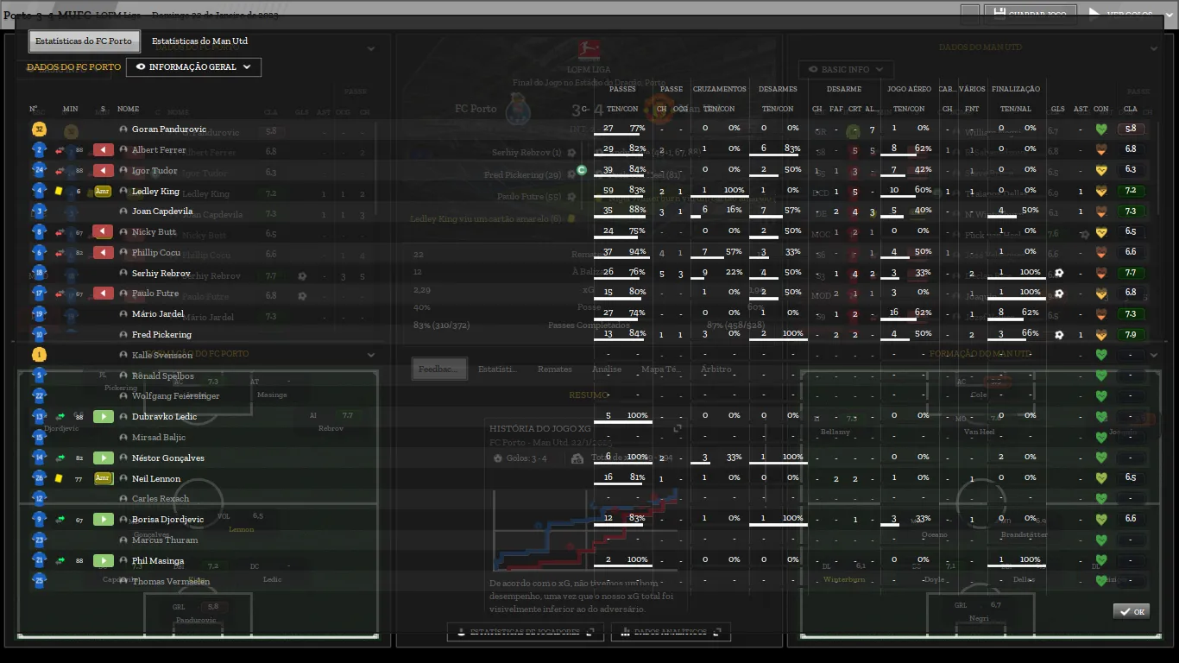1179x663 pixels.
Task: Sort by CLA rating column header
Action: (x=1130, y=110)
